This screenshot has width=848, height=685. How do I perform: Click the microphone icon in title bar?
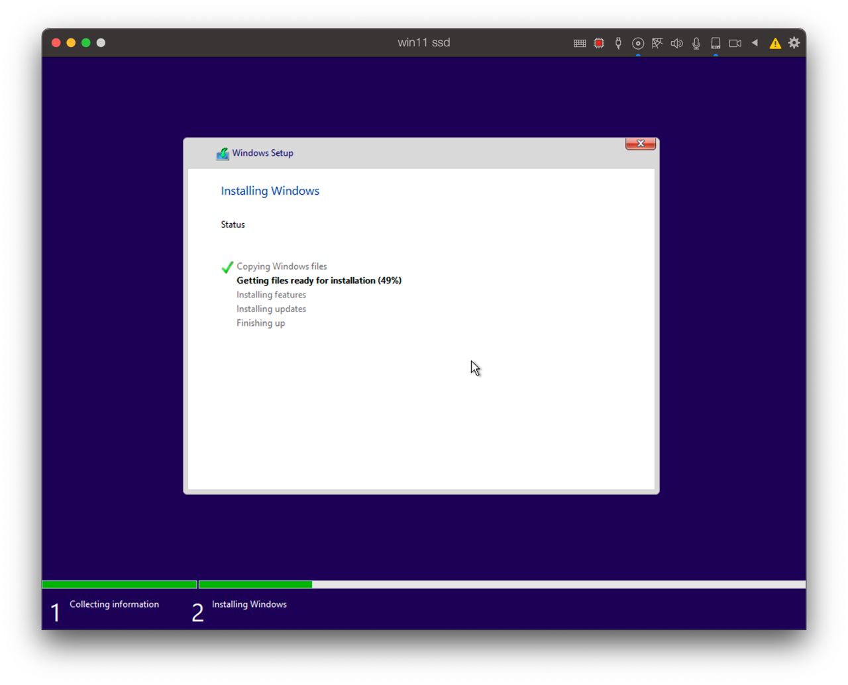pyautogui.click(x=696, y=43)
